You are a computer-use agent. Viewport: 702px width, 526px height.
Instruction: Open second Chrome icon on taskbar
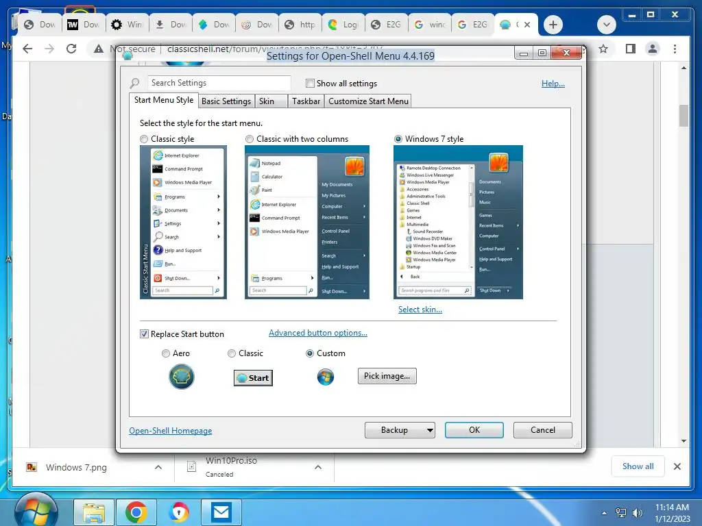click(179, 512)
